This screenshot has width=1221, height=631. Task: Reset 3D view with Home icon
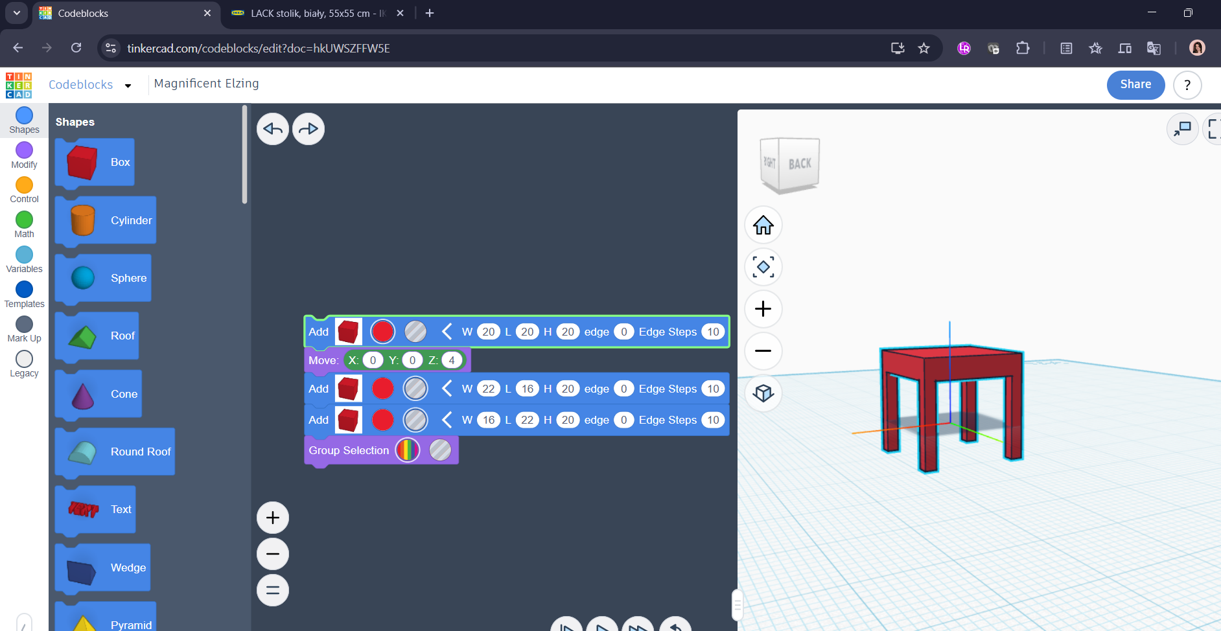tap(763, 225)
